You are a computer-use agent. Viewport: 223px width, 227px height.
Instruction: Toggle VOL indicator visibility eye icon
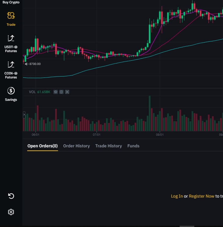pos(56,92)
